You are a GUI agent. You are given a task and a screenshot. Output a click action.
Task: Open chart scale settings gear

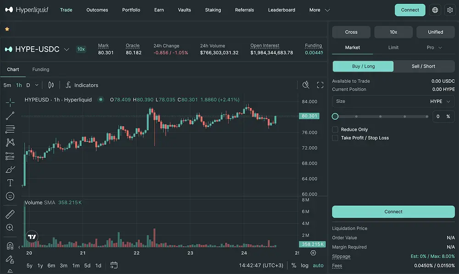click(x=313, y=253)
